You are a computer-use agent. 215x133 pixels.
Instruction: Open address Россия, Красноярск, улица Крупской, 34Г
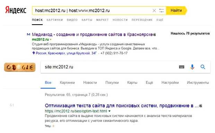point(66,53)
